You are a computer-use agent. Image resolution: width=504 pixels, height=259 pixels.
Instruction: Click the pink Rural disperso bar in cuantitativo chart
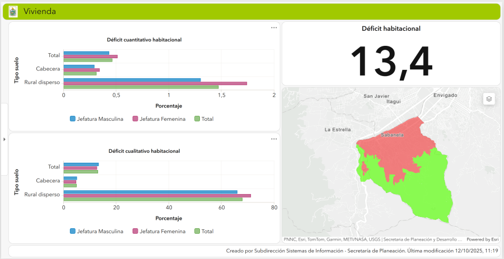[155, 83]
